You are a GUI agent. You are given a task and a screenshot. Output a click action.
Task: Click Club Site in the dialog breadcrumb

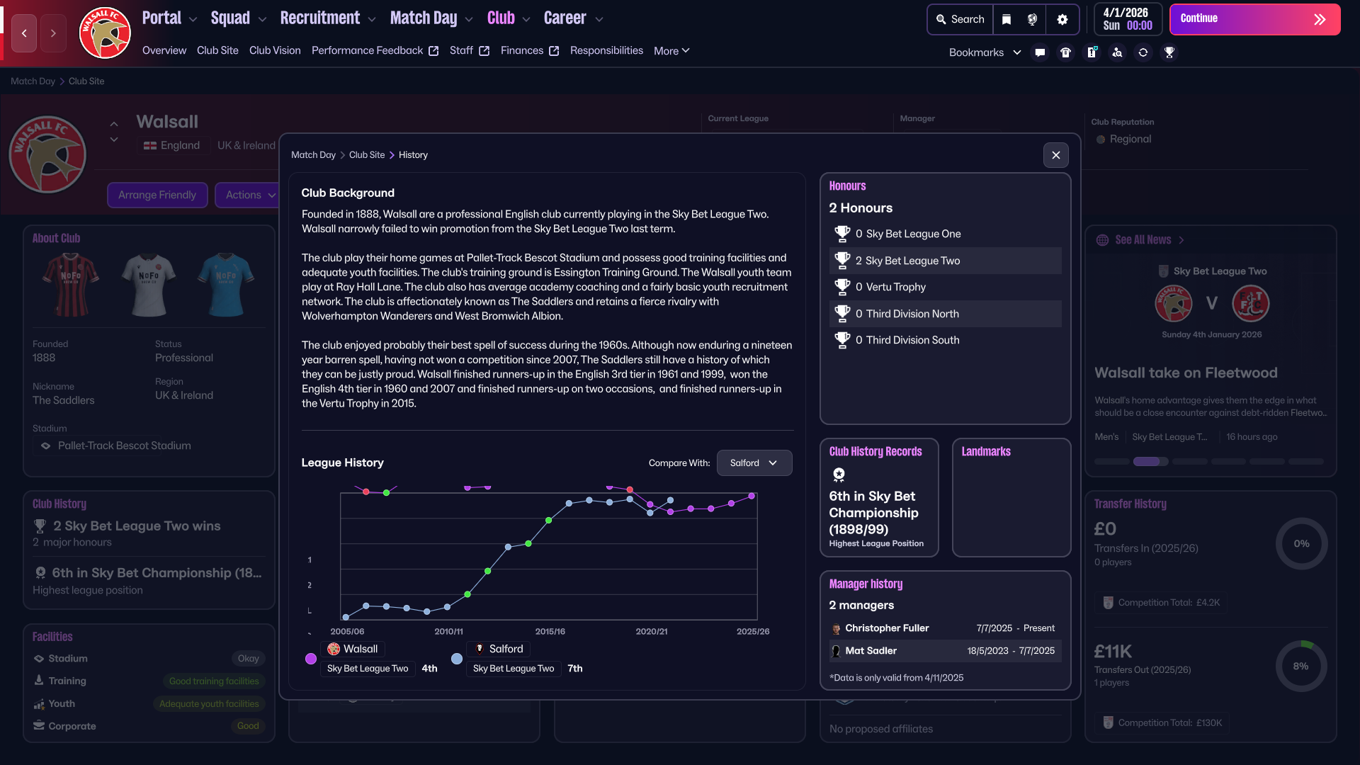366,155
